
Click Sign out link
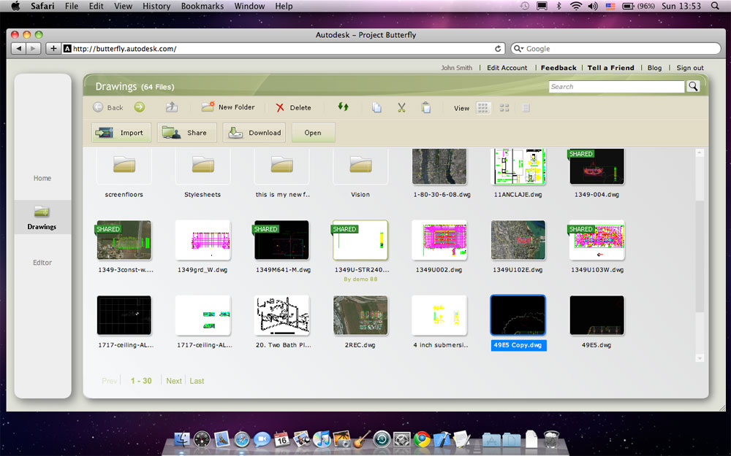690,67
